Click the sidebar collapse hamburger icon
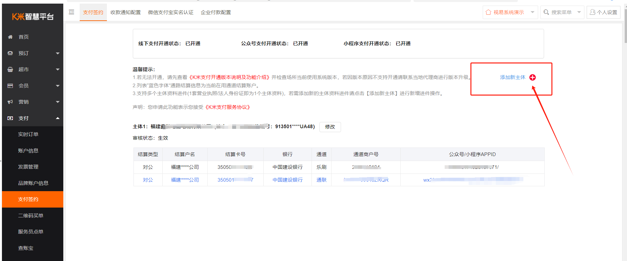Image resolution: width=627 pixels, height=261 pixels. coord(71,12)
